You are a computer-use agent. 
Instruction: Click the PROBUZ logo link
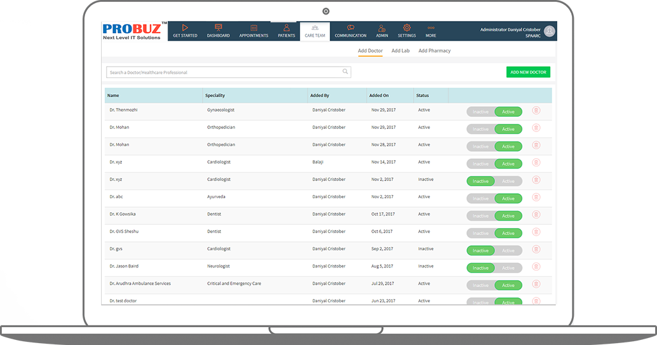point(135,32)
